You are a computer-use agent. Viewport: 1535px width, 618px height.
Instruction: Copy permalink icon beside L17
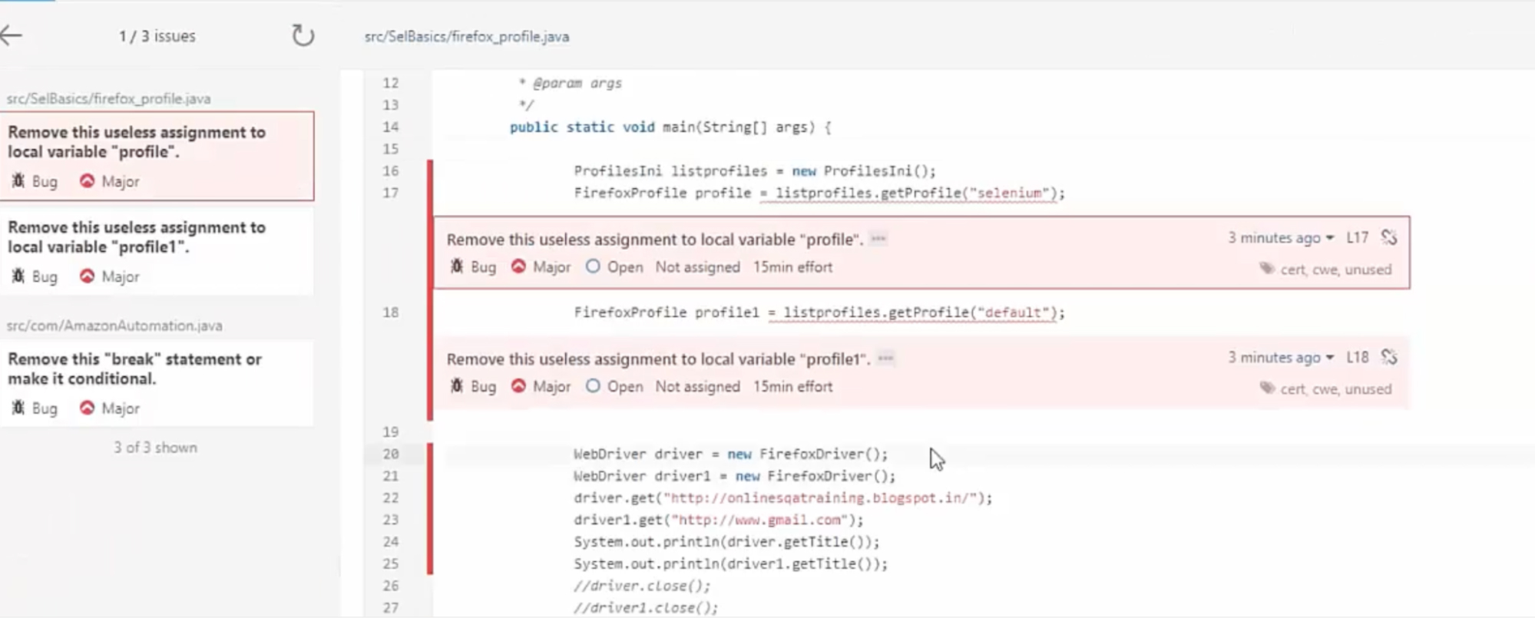[1389, 238]
